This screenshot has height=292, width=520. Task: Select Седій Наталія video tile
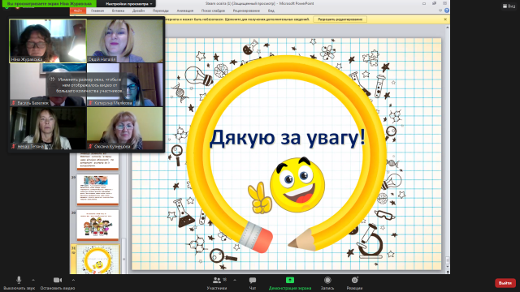(125, 41)
